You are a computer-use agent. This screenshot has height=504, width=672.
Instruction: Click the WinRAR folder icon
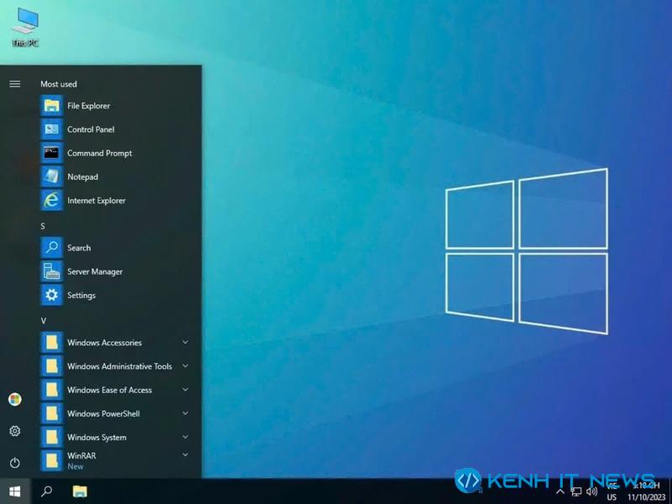52,460
